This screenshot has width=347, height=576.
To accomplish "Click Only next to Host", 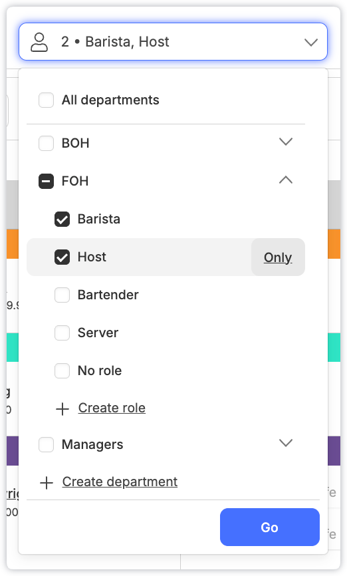I will click(278, 257).
